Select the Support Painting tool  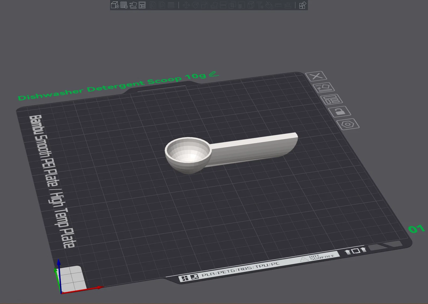coord(242,5)
